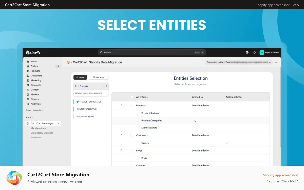This screenshot has height=190, width=304.
Task: Expand the Apps section
Action: point(30,117)
